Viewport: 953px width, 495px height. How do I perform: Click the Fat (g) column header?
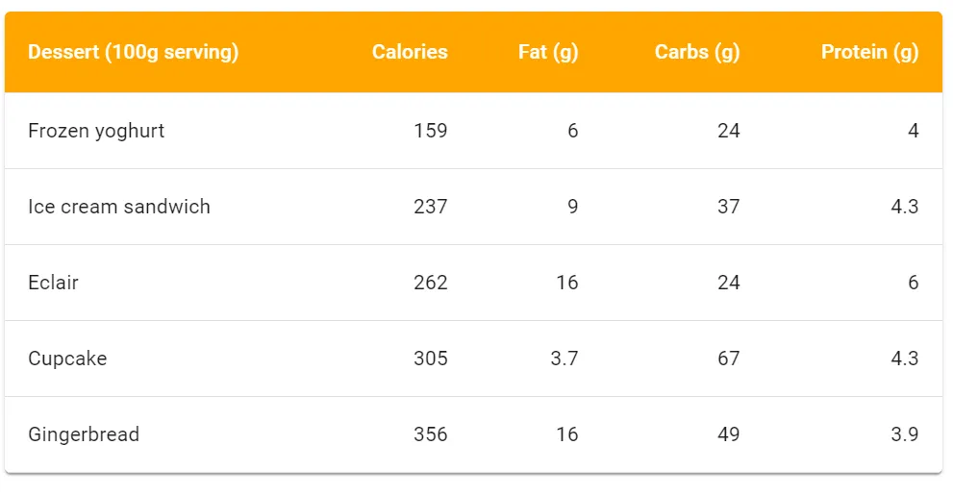tap(548, 52)
